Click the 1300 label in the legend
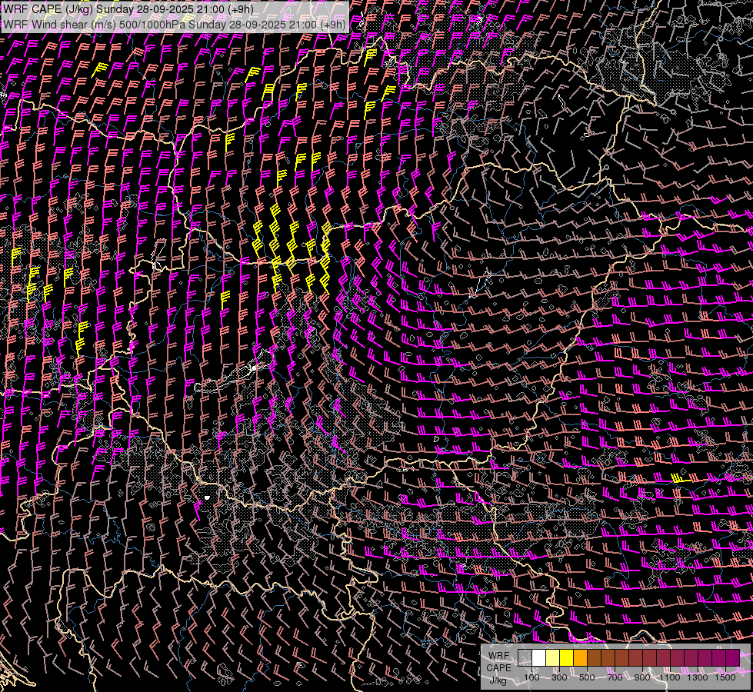 click(698, 677)
